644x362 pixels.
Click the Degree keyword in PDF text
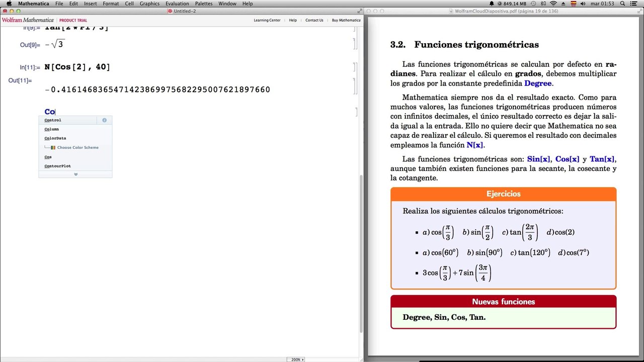pos(538,83)
